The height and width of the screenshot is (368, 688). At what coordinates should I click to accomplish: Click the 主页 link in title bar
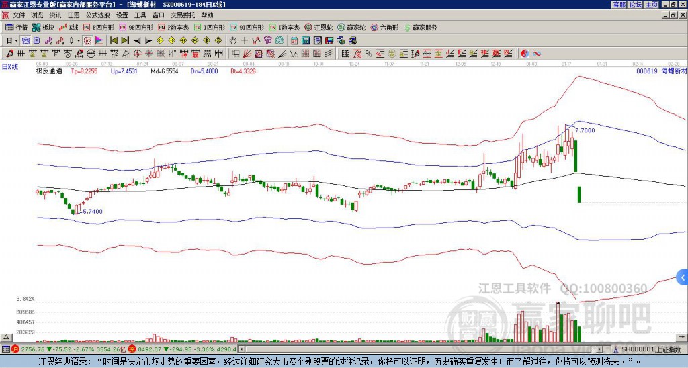pos(651,5)
